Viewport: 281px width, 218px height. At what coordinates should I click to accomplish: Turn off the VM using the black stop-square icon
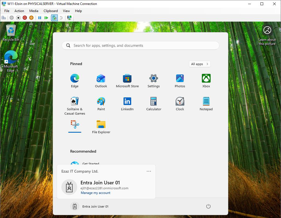pos(18,18)
